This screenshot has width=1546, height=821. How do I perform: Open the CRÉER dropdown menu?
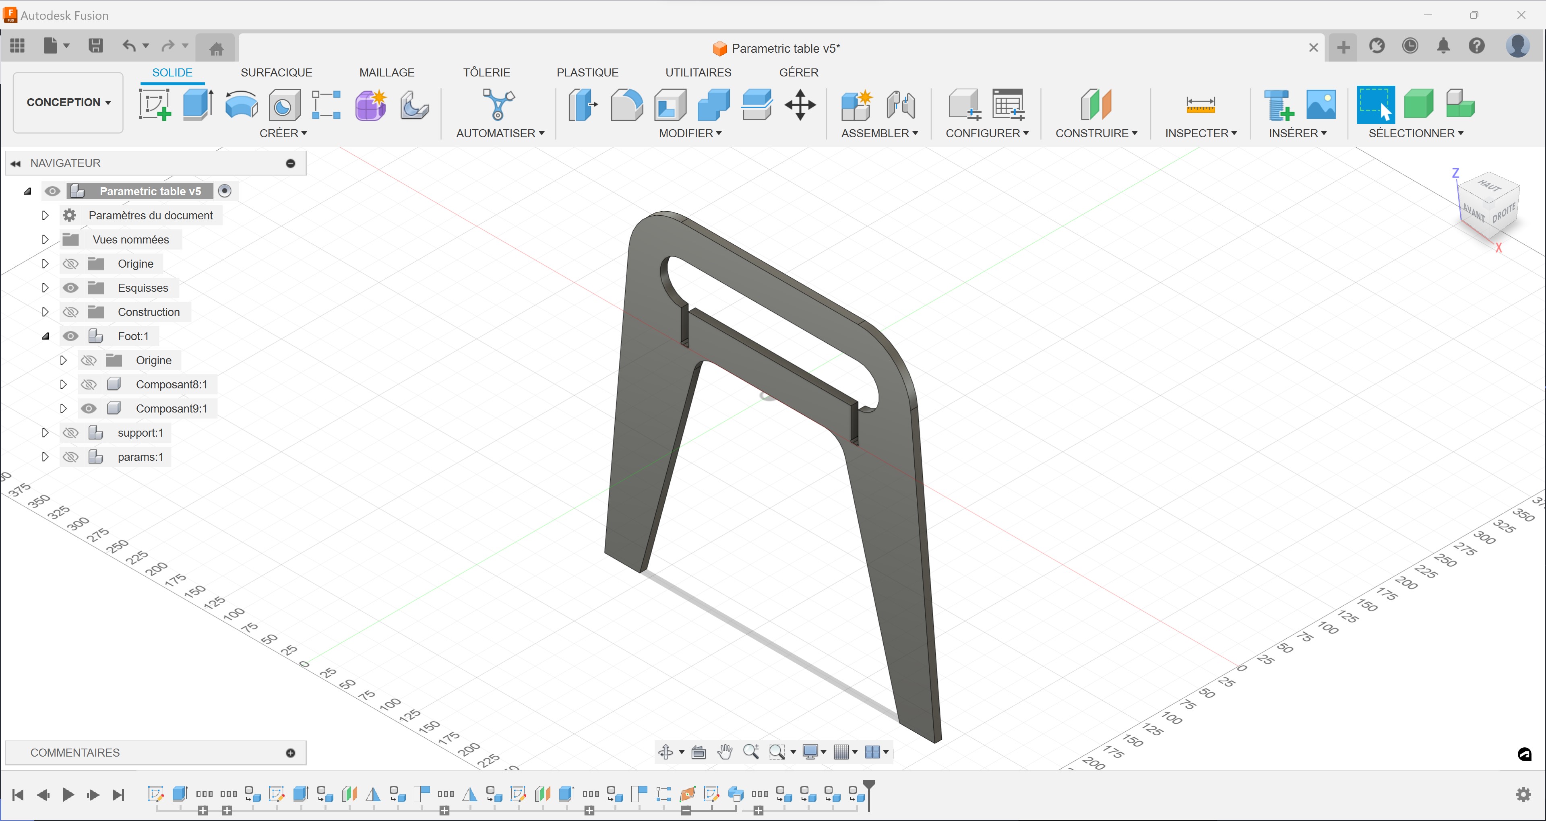pos(283,133)
